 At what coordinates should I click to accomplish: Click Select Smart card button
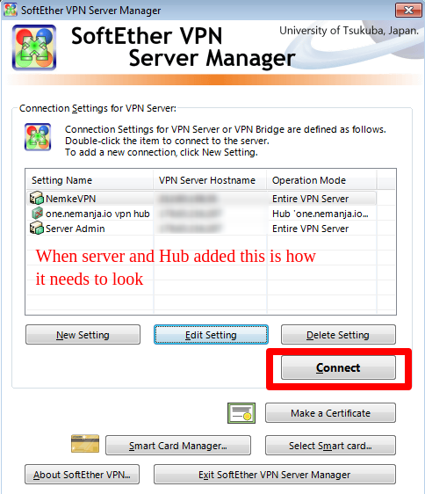point(330,446)
